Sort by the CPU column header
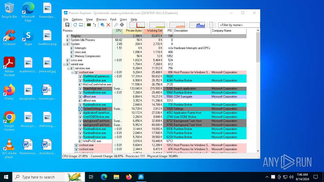This screenshot has height=182, width=324. point(117,31)
